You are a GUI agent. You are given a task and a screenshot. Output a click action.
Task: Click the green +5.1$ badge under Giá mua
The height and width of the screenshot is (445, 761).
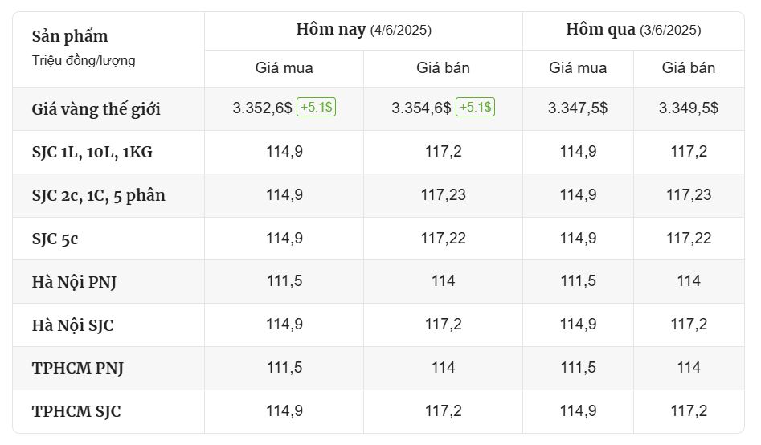(x=316, y=108)
